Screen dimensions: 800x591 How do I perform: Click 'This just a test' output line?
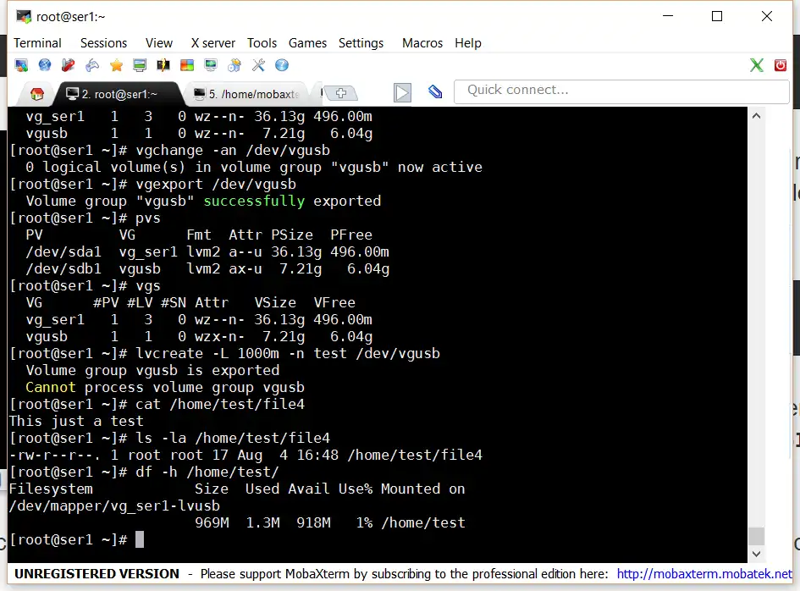pyautogui.click(x=76, y=421)
